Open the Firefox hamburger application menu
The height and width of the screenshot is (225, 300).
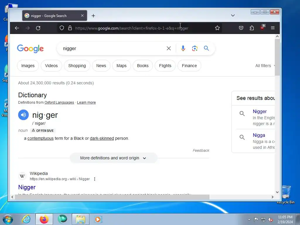click(x=273, y=28)
